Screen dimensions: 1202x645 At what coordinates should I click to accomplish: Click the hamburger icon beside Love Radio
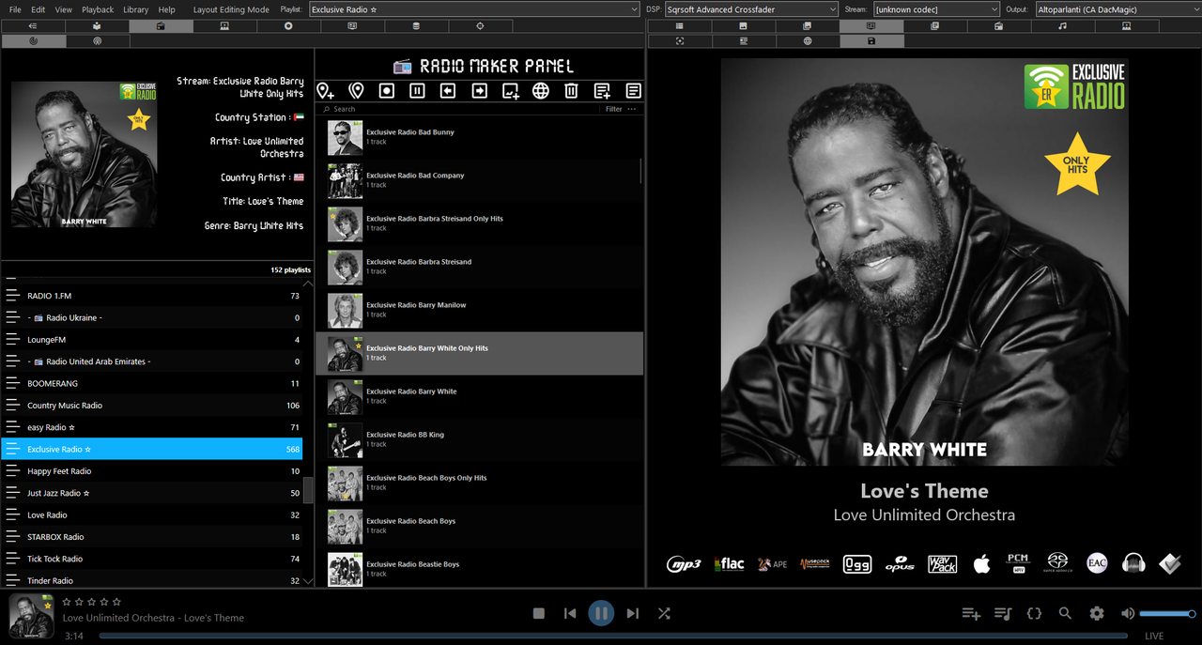click(12, 515)
